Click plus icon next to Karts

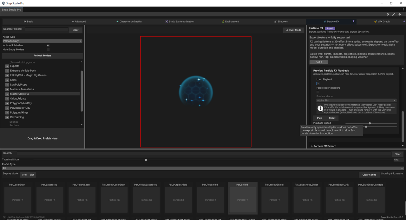[7, 80]
